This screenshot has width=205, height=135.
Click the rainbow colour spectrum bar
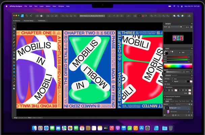point(177,66)
